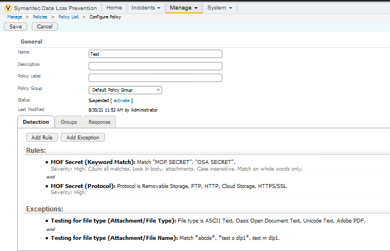
Task: Open the Manage dropdown menu
Action: (184, 8)
